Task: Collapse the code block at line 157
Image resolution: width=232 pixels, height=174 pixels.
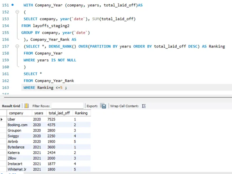Action: 17,46
